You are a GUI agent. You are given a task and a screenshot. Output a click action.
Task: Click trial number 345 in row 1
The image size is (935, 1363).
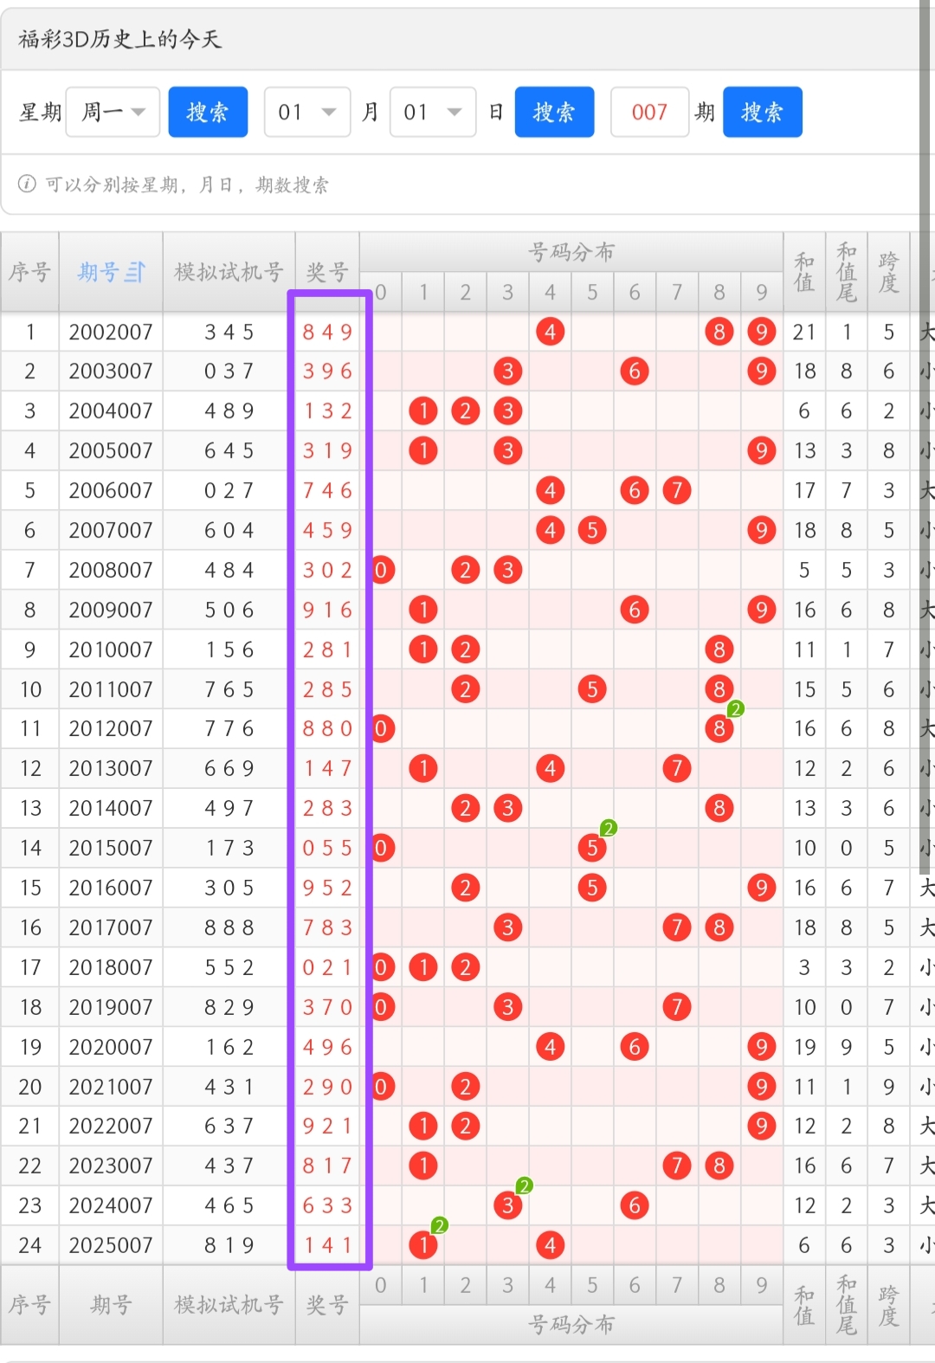(x=229, y=332)
